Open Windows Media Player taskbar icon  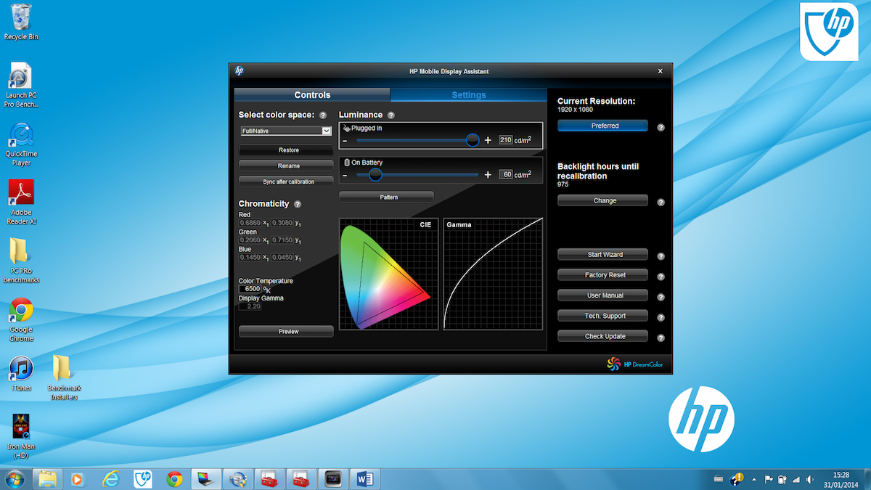click(78, 479)
